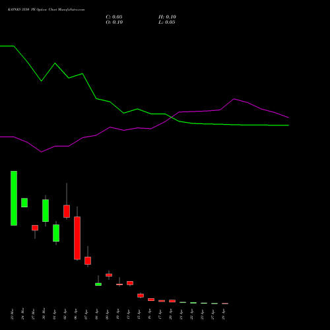Select the tallest green candle at far left
This screenshot has width=330, height=330.
coord(14,198)
